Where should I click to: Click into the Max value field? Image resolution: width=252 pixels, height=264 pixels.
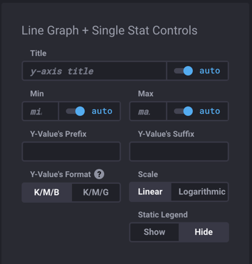[148, 111]
